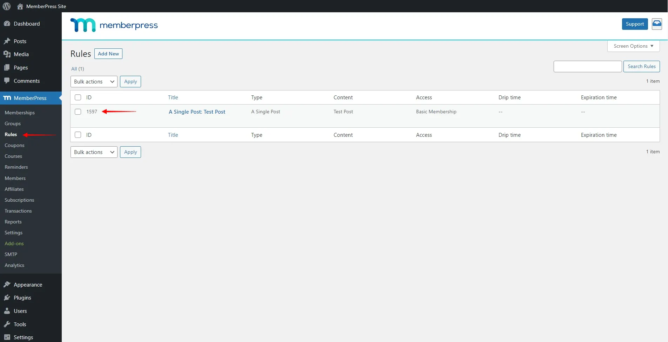Click the top Apply button

point(131,81)
